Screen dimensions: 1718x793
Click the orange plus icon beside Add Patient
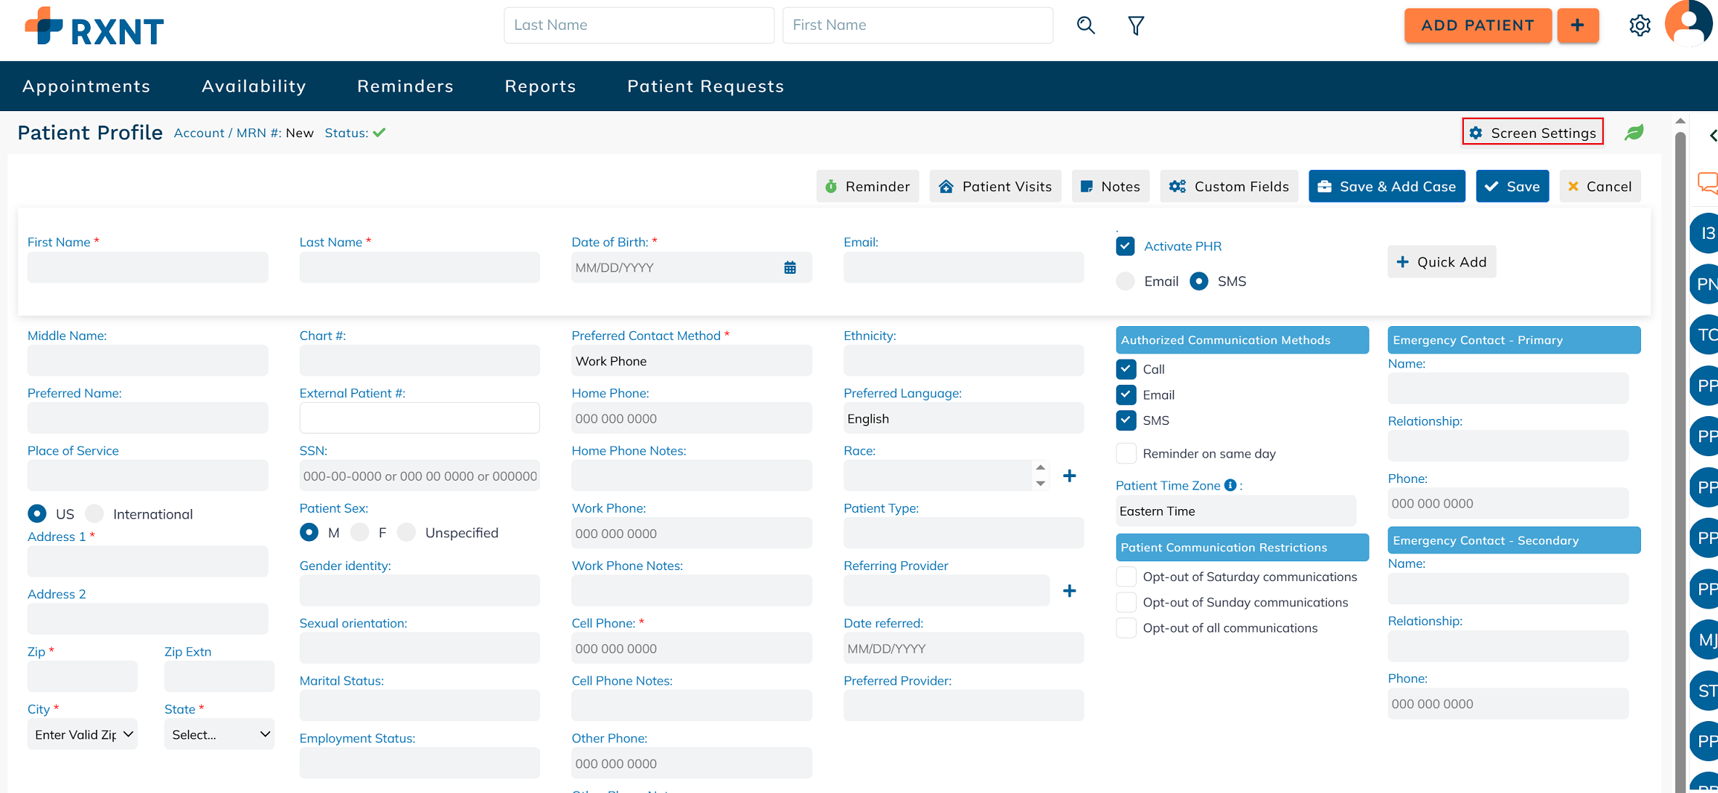(x=1577, y=25)
